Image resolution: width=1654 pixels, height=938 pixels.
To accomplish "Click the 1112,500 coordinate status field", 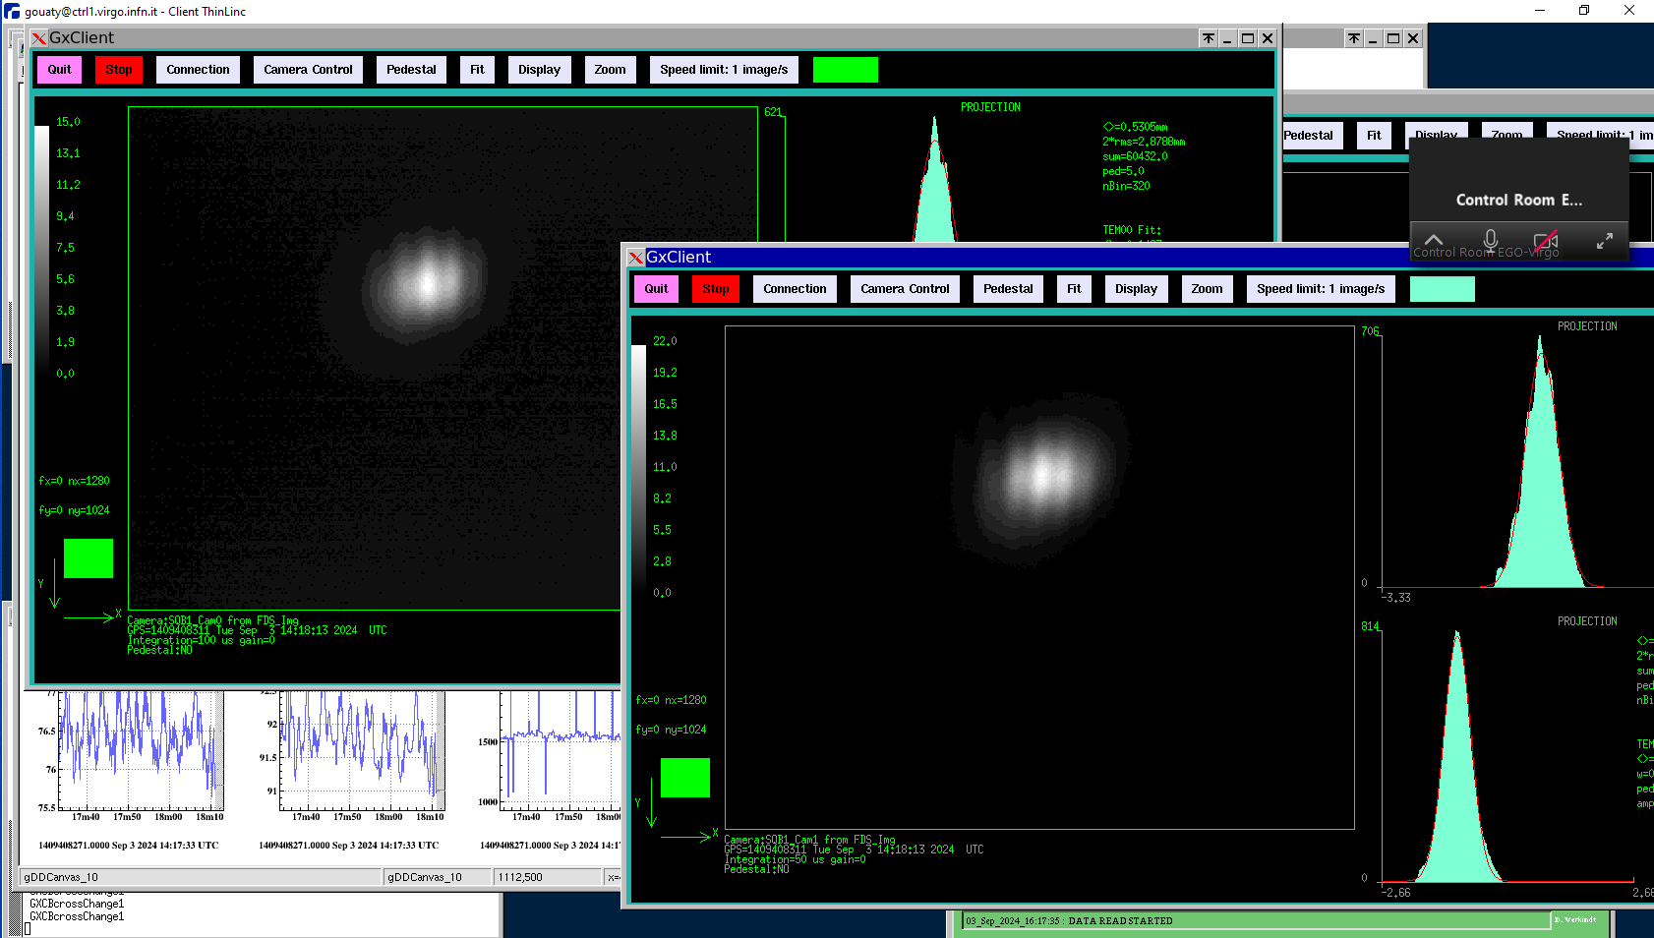I will click(547, 877).
